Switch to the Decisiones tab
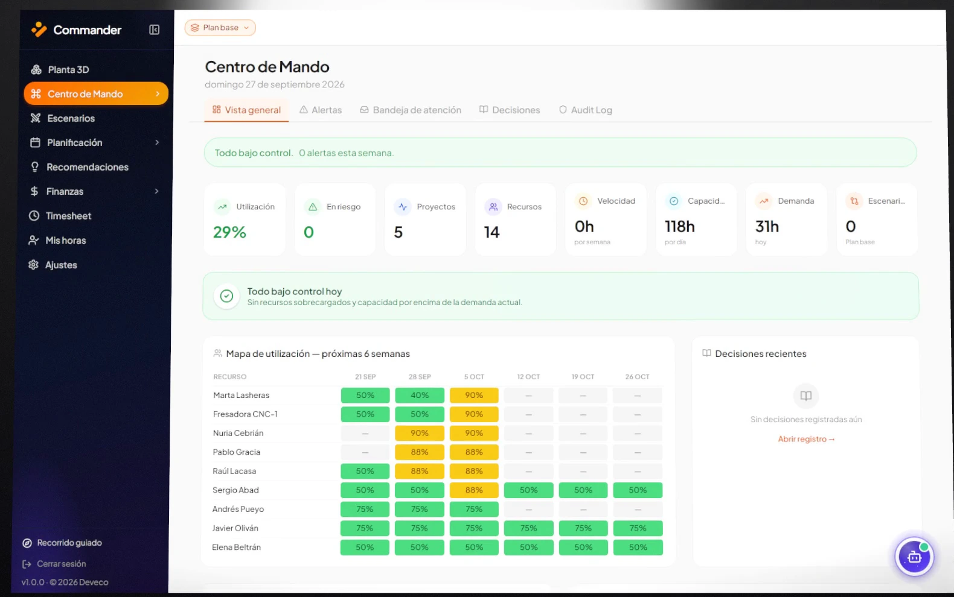The height and width of the screenshot is (597, 954). pyautogui.click(x=510, y=110)
